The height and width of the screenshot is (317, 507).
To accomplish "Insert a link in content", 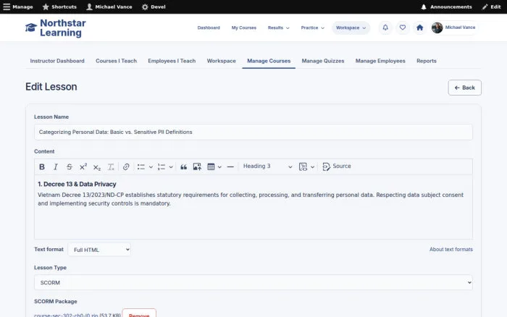I will point(126,166).
